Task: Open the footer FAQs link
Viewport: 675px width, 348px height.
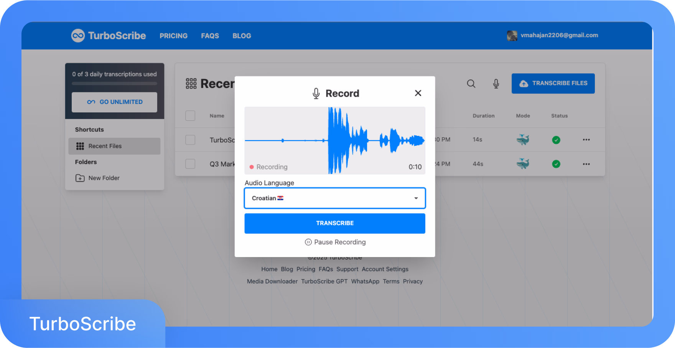Action: coord(326,269)
